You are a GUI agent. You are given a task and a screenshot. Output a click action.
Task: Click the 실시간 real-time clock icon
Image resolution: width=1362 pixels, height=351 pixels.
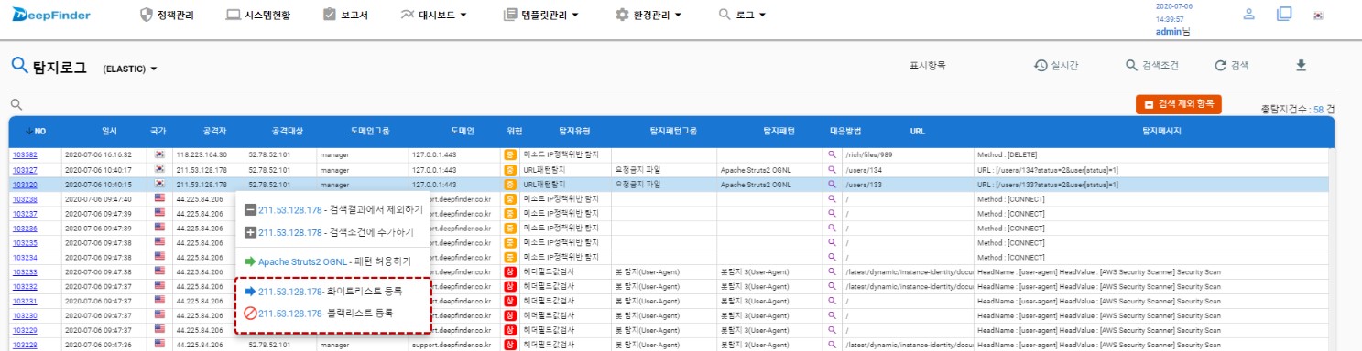1041,66
